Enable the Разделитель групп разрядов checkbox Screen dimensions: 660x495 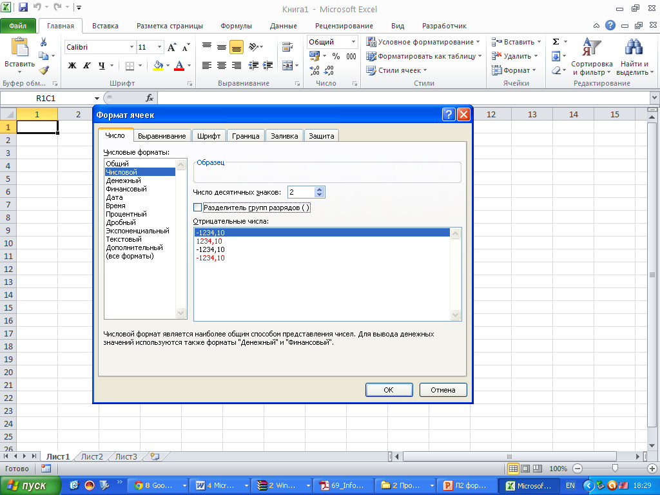tap(197, 207)
